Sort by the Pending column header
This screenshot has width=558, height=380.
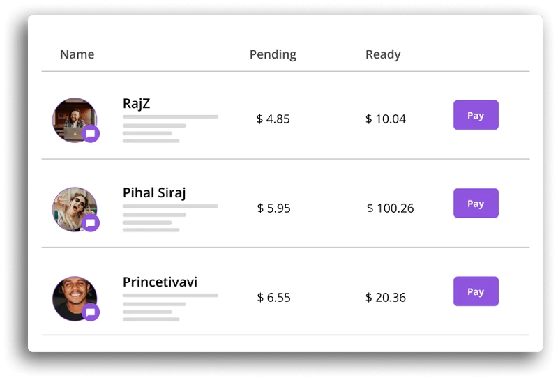[273, 55]
